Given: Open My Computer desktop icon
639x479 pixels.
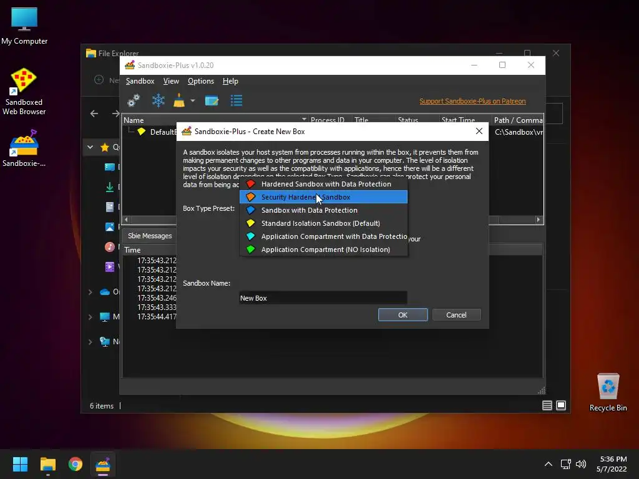Looking at the screenshot, I should [x=24, y=26].
